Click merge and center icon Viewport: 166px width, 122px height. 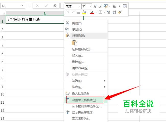coord(125,6)
